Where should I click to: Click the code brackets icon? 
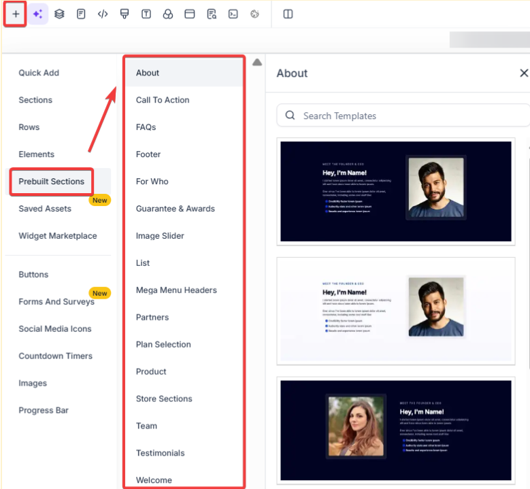[103, 14]
